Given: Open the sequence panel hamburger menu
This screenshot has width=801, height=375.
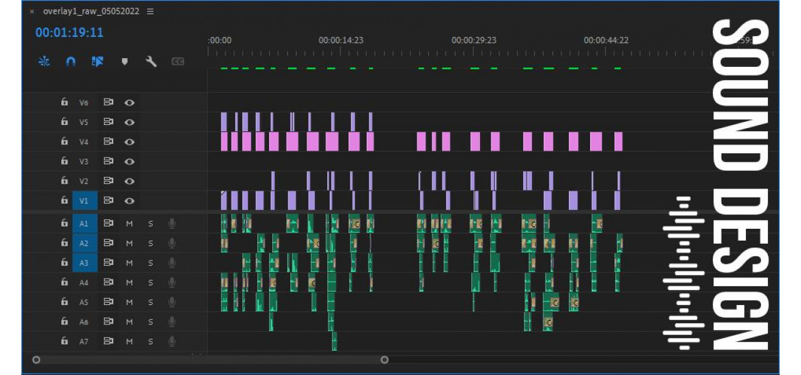Looking at the screenshot, I should (150, 11).
